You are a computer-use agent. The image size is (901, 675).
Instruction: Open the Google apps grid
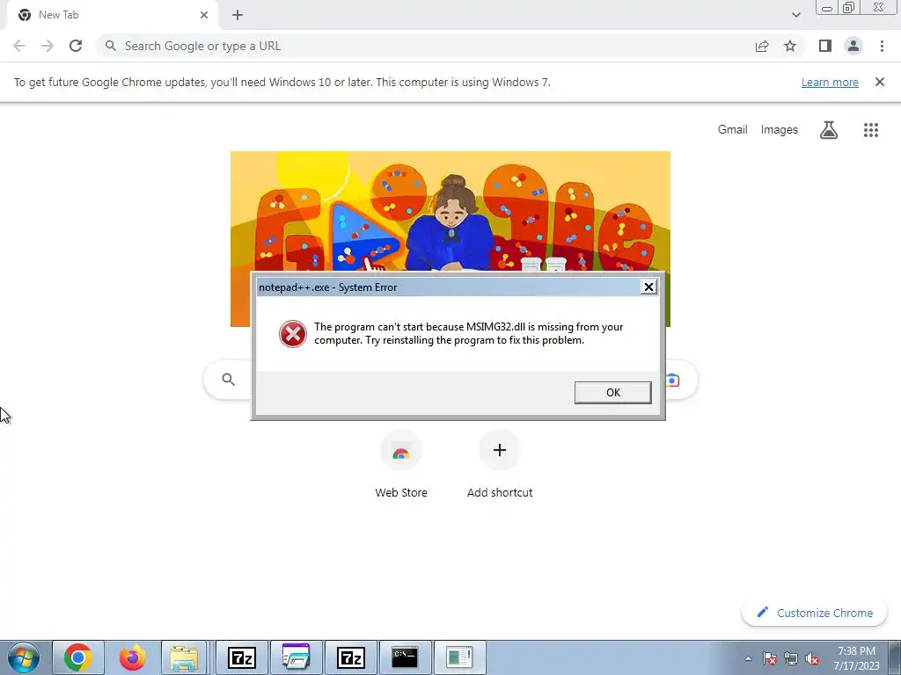(870, 130)
